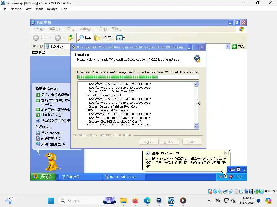This screenshot has height=207, width=277.
Task: Select search for pictures, music or video (图片)
Action: pyautogui.click(x=53, y=95)
